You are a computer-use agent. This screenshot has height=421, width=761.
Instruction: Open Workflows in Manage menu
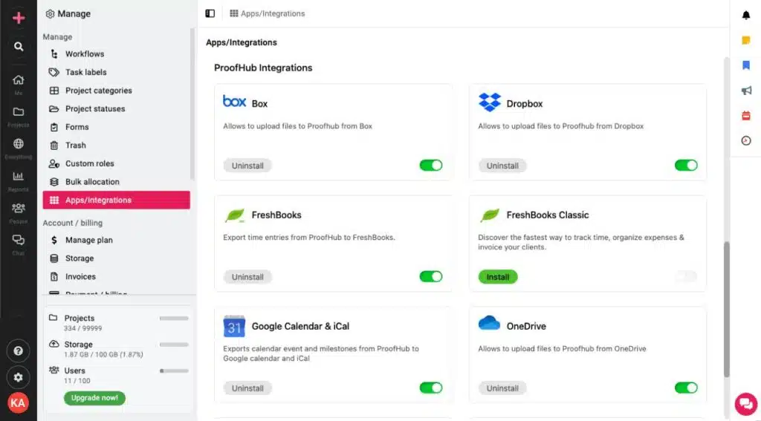pyautogui.click(x=117, y=54)
